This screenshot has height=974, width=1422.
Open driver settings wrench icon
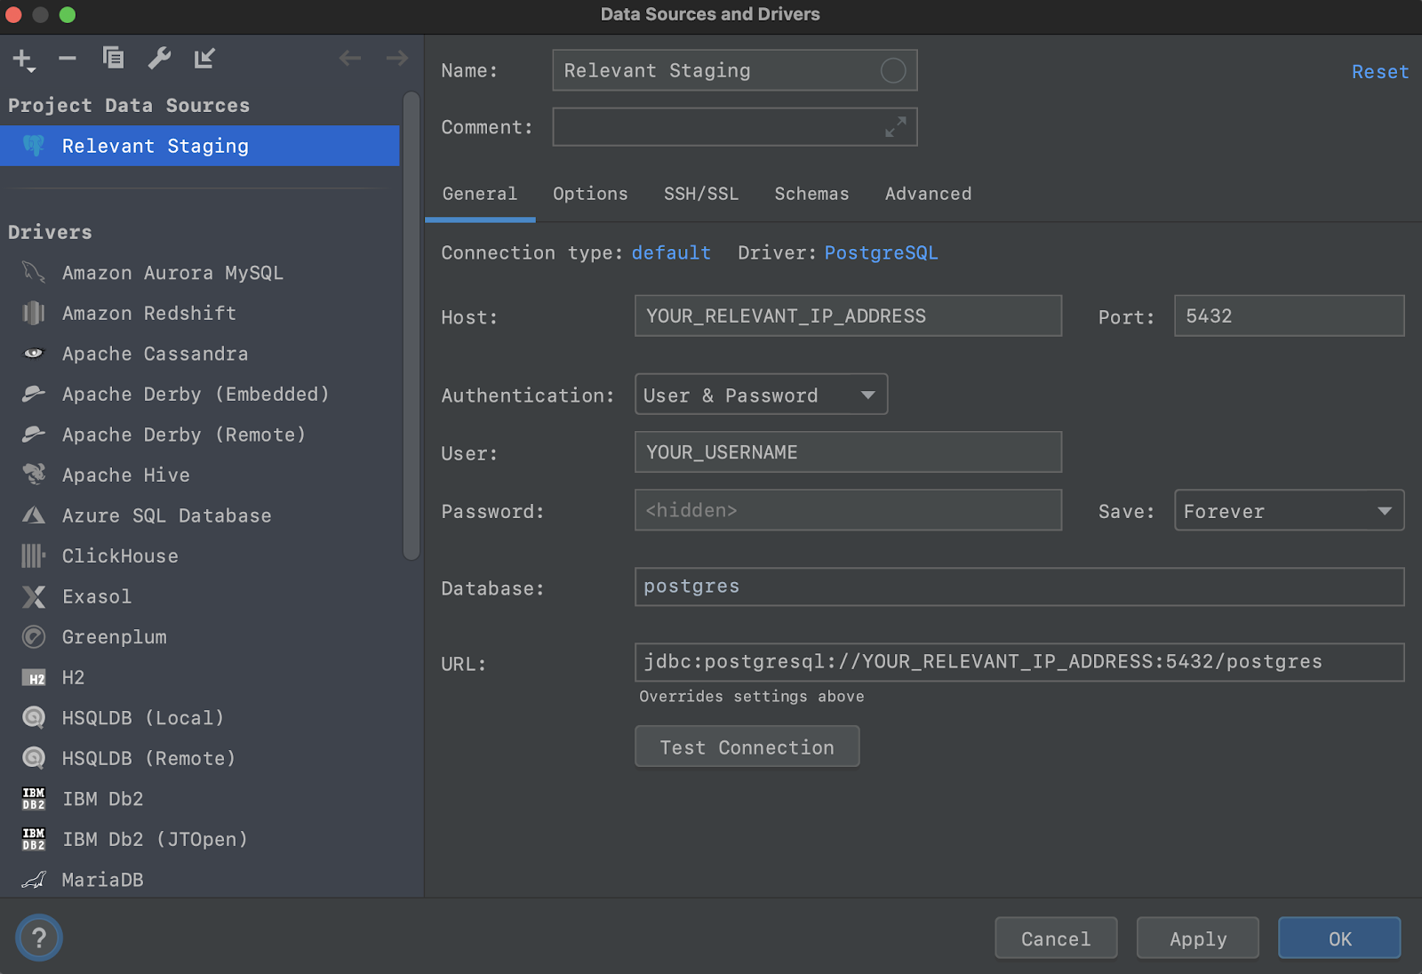click(x=159, y=58)
